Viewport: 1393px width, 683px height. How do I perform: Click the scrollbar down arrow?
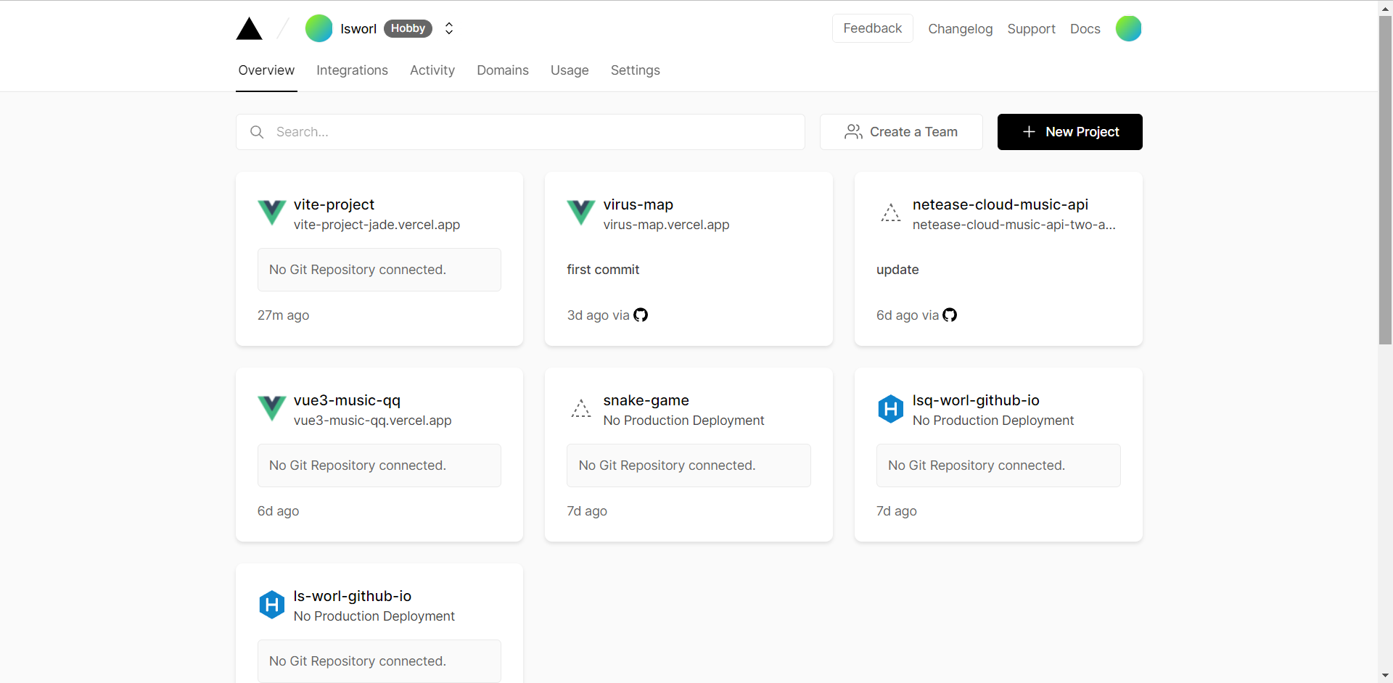pyautogui.click(x=1385, y=676)
